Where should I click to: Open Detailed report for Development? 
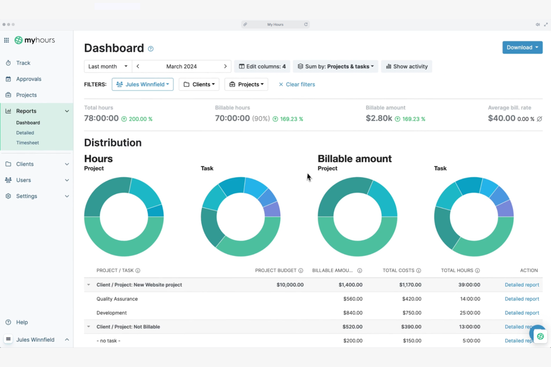(522, 313)
